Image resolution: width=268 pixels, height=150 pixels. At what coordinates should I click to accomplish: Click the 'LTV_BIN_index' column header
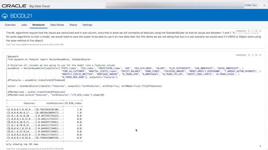[x=73, y=103]
